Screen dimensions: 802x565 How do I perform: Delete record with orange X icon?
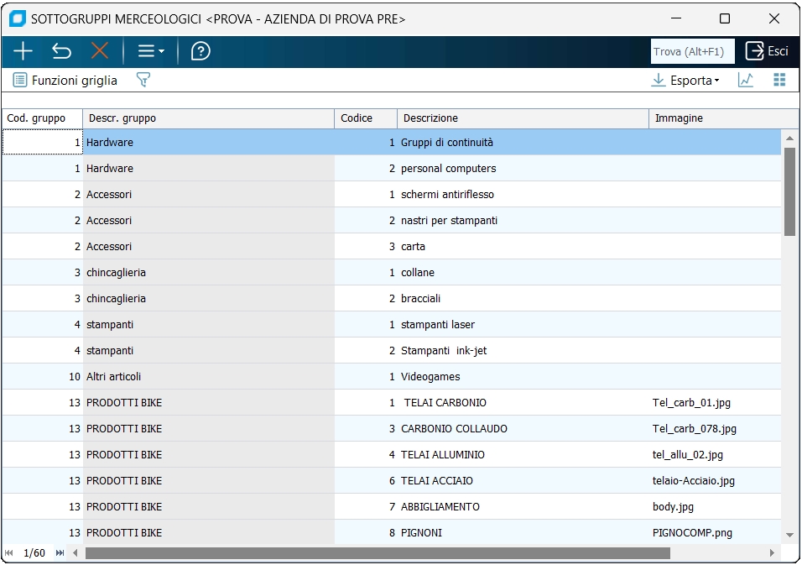click(x=100, y=51)
